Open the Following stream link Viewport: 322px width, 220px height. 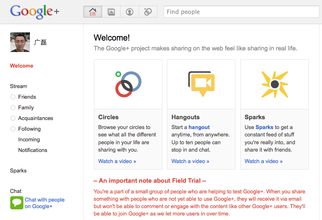click(30, 129)
